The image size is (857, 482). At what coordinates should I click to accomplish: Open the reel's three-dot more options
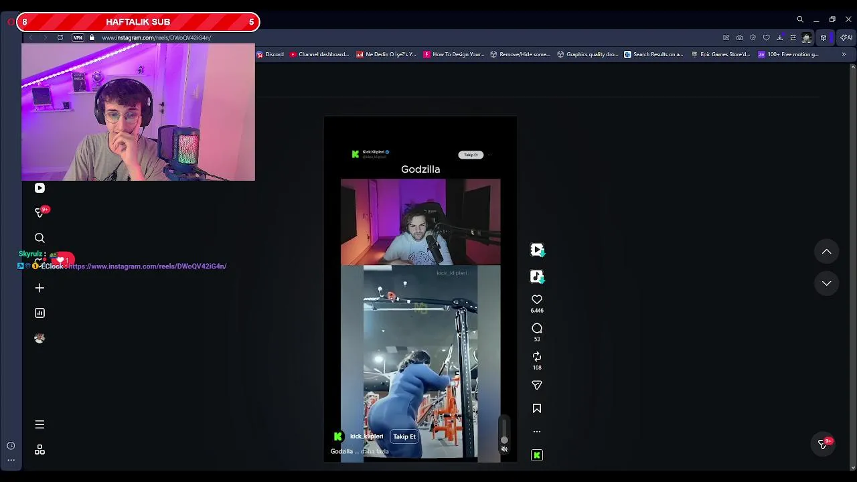click(537, 432)
